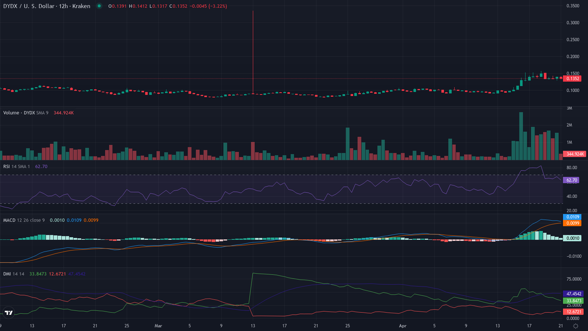This screenshot has height=331, width=588.
Task: Click the orange signal axis label 0.0099
Action: pyautogui.click(x=573, y=223)
